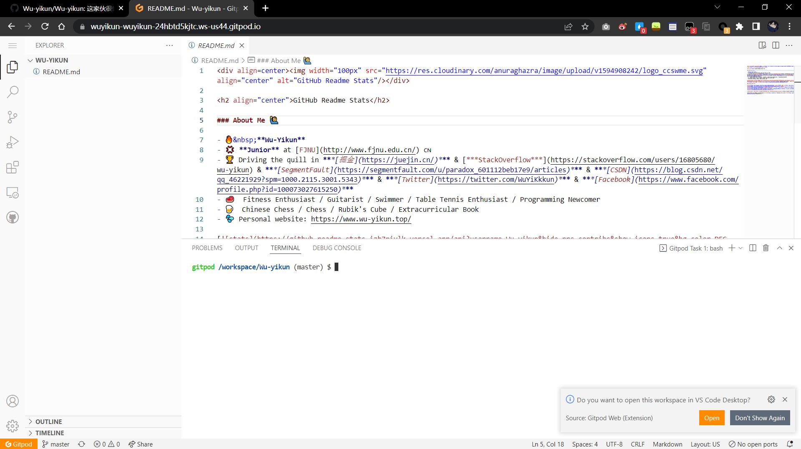Screen dimensions: 801x449
Task: Select the README.md editor tab
Action: [216, 45]
